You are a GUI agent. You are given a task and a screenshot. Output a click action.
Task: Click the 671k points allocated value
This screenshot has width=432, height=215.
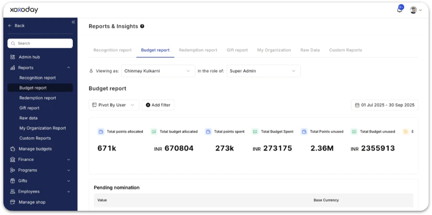tap(106, 149)
